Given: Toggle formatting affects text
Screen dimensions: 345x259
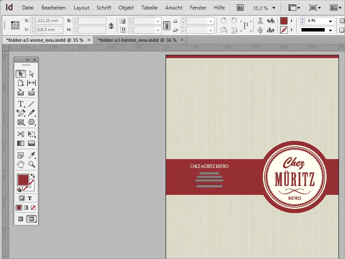Looking at the screenshot, I should (30, 198).
